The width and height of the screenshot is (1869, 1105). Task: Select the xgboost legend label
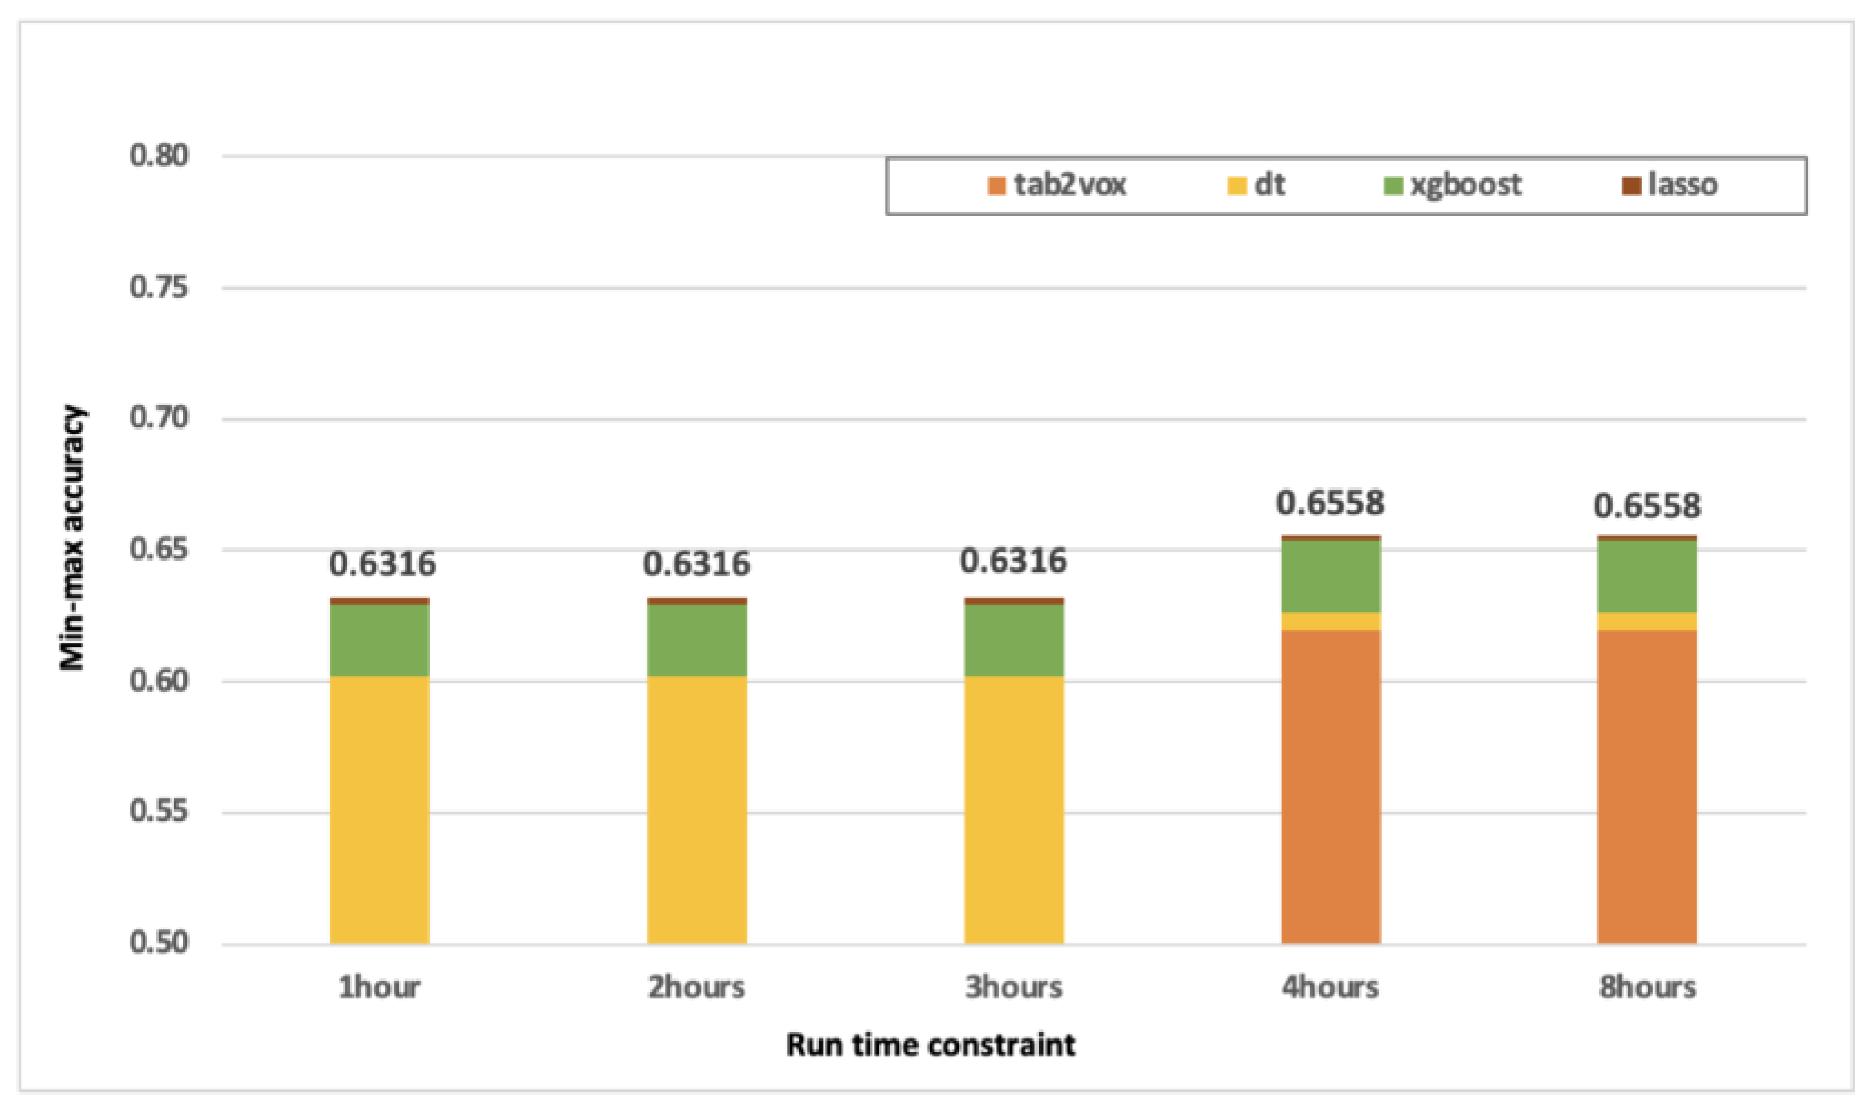click(x=1465, y=184)
